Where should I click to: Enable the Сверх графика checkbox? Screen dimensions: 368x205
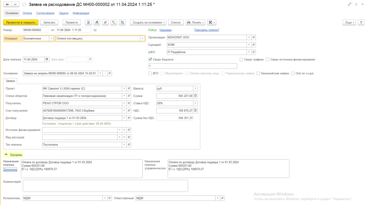(241, 60)
